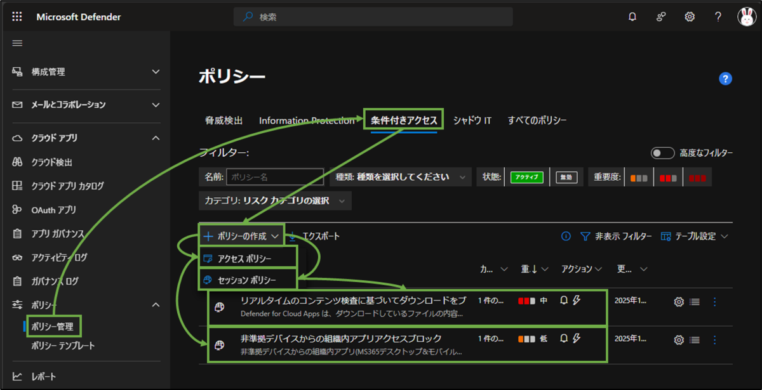Open ポリシー管理 in the sidebar
Image resolution: width=762 pixels, height=390 pixels.
click(52, 327)
